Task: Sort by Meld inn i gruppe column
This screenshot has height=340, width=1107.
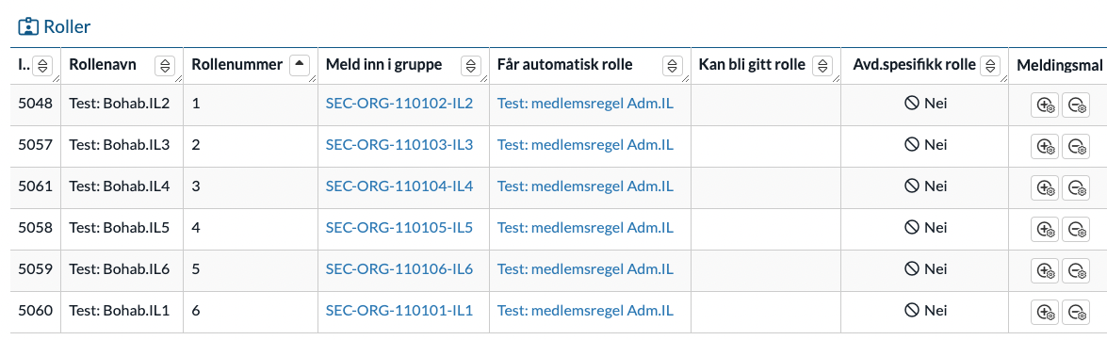Action: [471, 66]
